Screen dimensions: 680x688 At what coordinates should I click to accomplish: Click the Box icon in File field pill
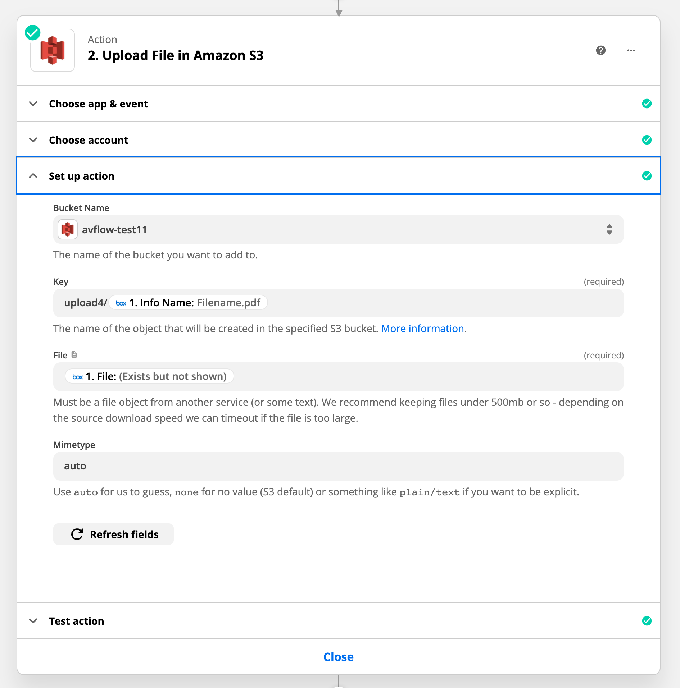click(x=77, y=377)
